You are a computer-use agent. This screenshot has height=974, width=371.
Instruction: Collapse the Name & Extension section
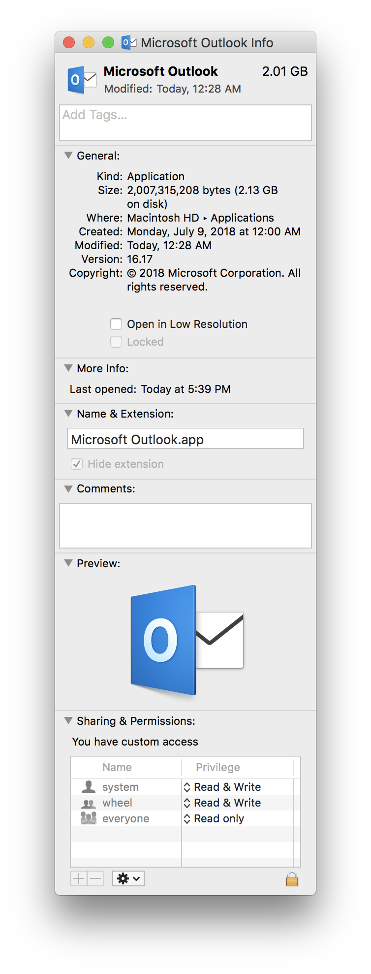[x=68, y=413]
